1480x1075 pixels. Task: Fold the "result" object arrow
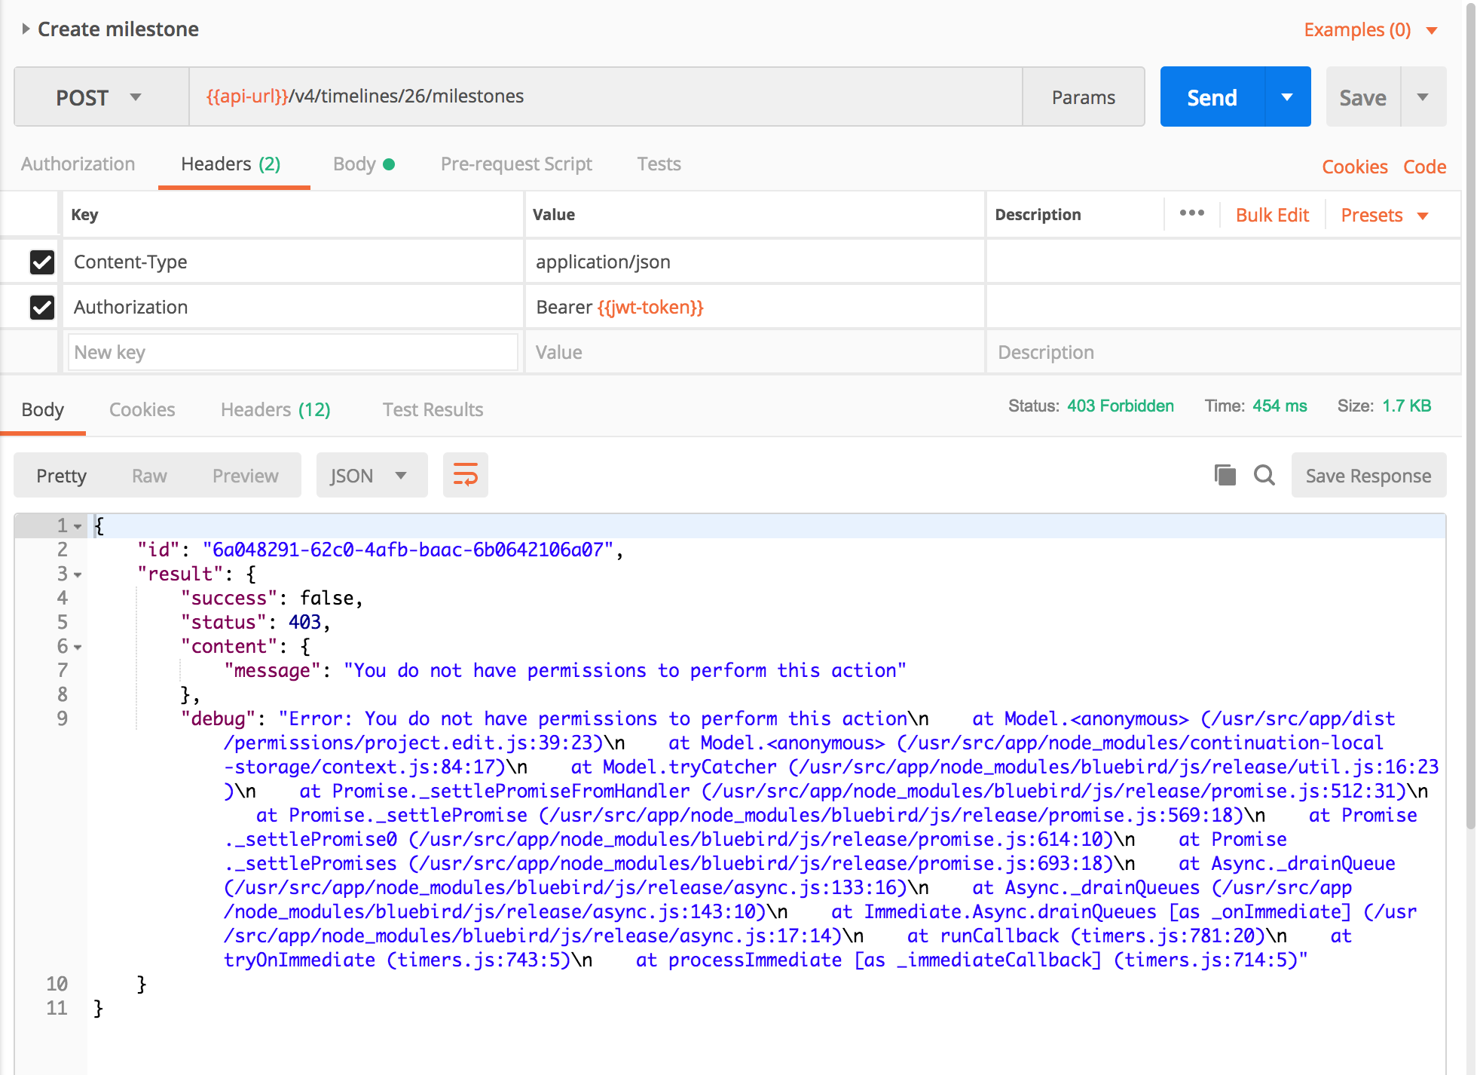point(78,574)
